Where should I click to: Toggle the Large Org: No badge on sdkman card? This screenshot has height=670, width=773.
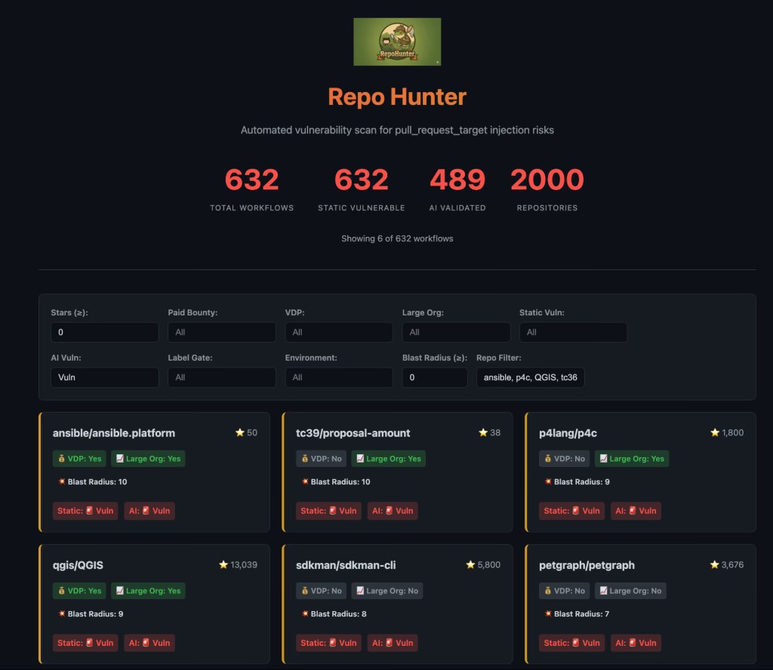pyautogui.click(x=387, y=590)
